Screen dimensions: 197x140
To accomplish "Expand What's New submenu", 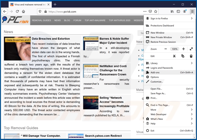I will 169,119.
